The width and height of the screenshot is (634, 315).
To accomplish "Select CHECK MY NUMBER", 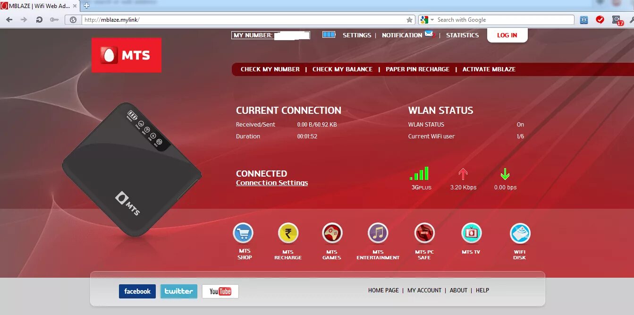I will tap(270, 69).
